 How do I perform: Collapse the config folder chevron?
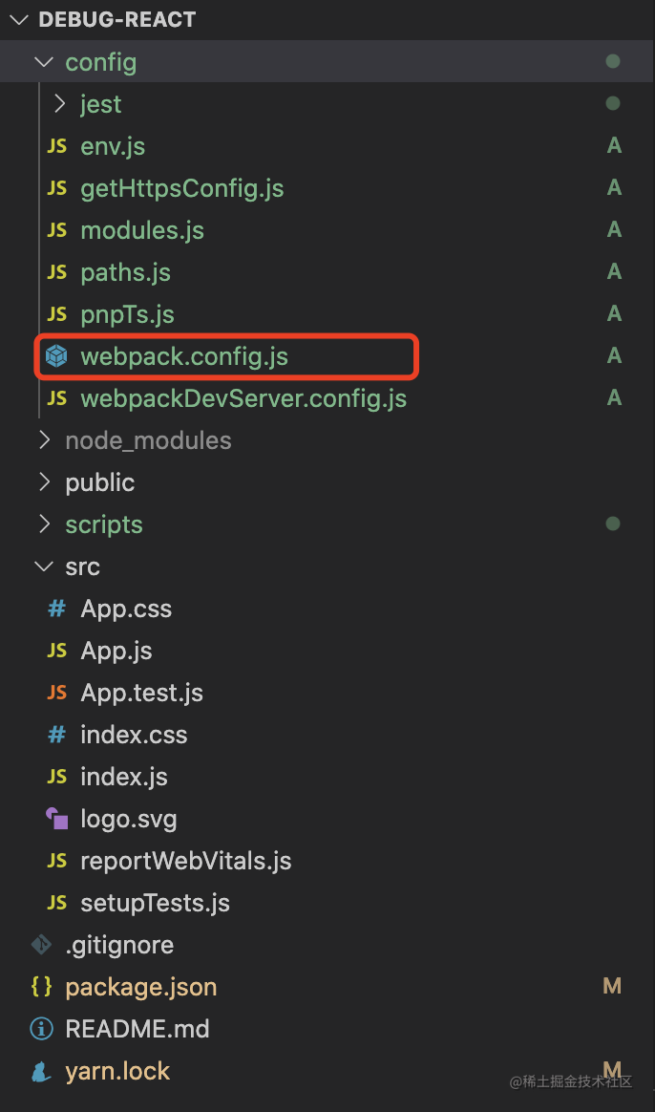click(45, 62)
